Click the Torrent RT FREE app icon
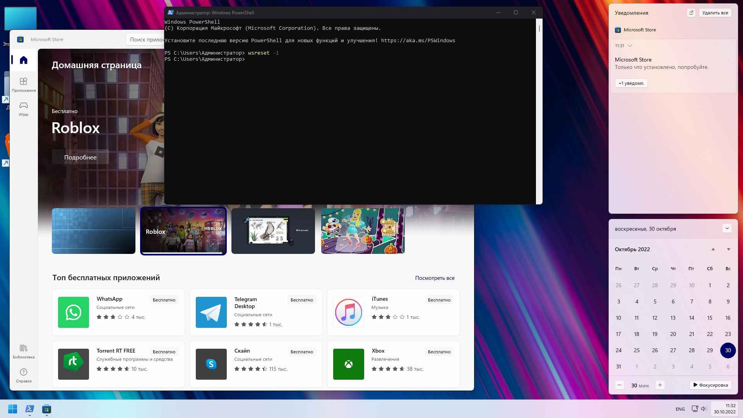 pos(74,364)
